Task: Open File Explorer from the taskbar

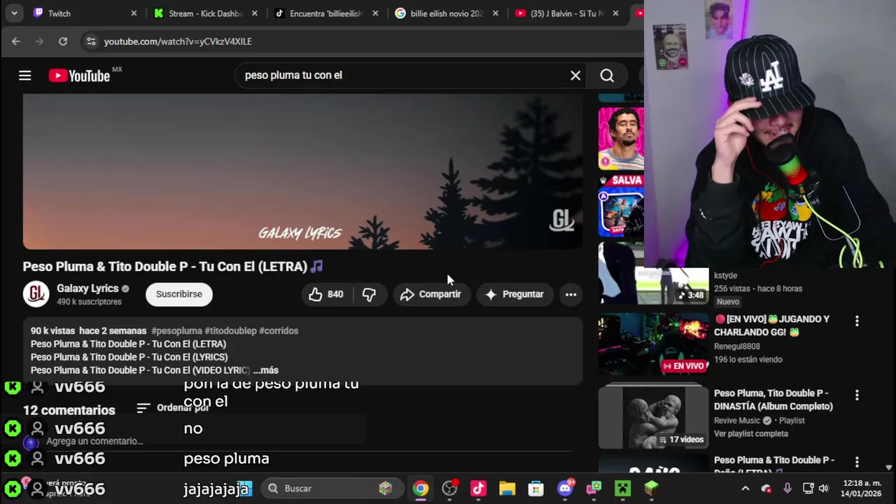Action: pos(507,489)
